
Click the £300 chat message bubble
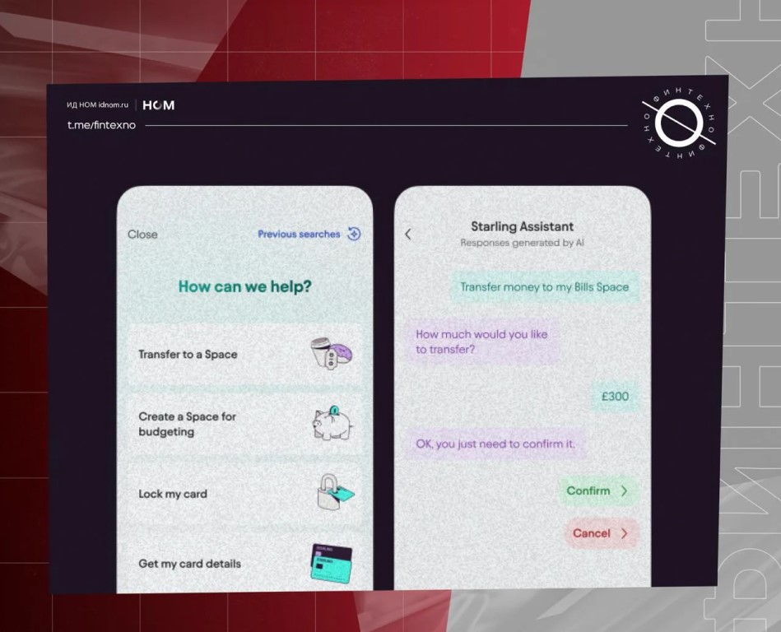(x=615, y=397)
